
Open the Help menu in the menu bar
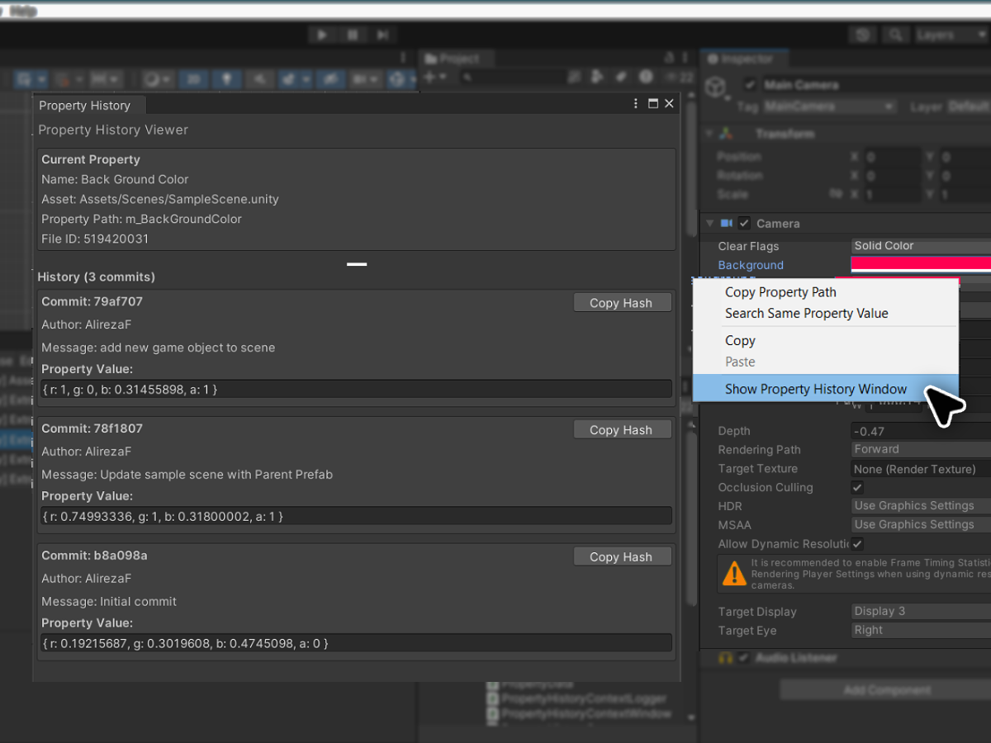tap(25, 11)
